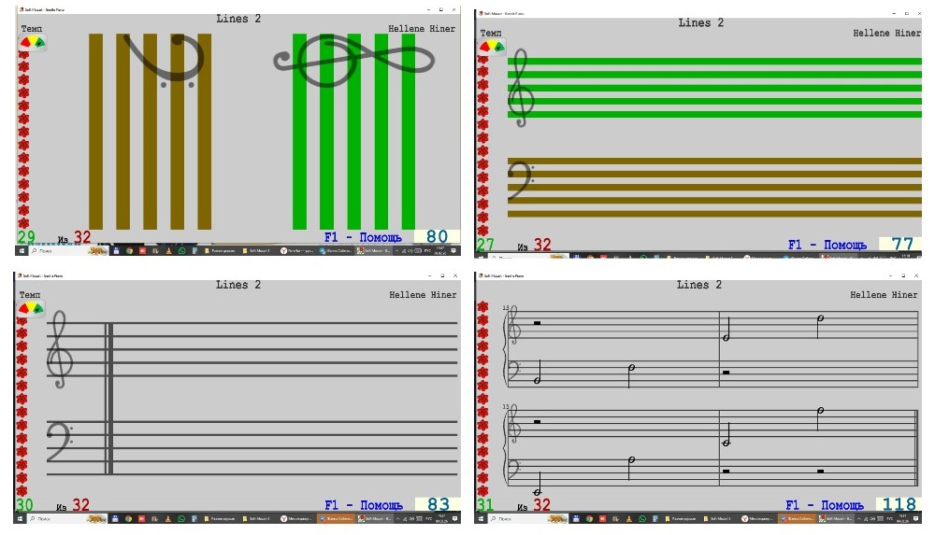Click the Hellene Hiner label above the horizontal green staff
The image size is (935, 535).
click(886, 34)
